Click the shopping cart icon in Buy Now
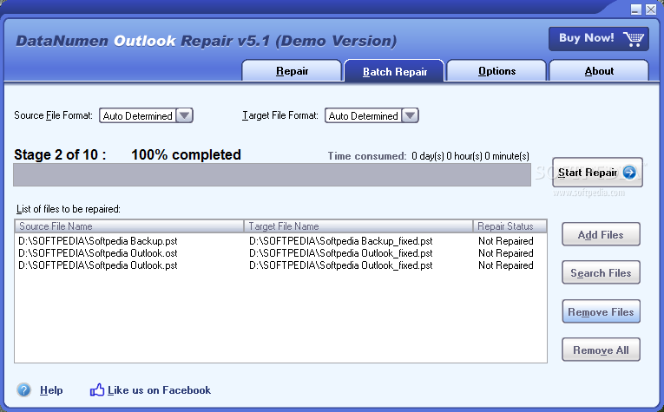 [634, 39]
